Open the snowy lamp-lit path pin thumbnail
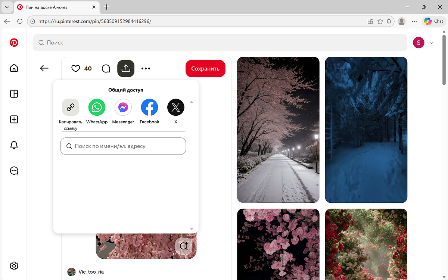The image size is (448, 280). point(278,130)
